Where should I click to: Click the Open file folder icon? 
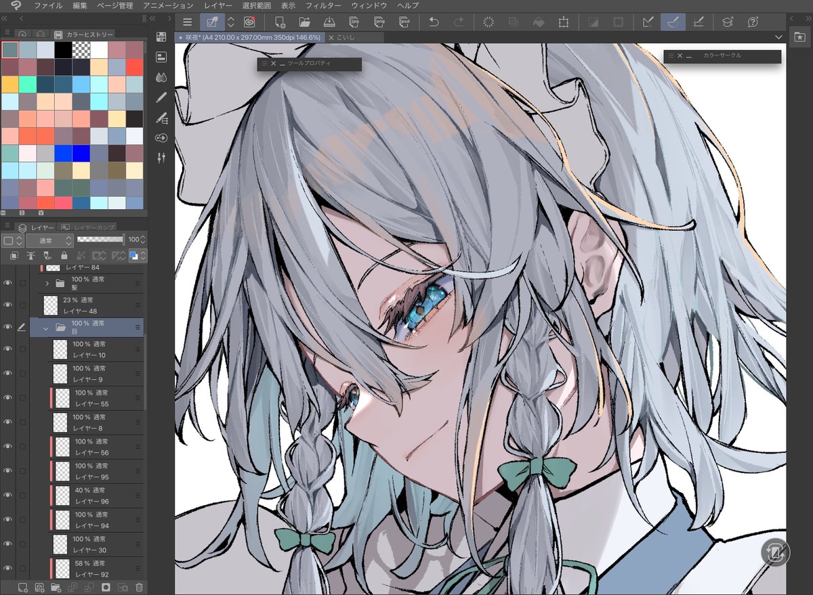coord(304,22)
